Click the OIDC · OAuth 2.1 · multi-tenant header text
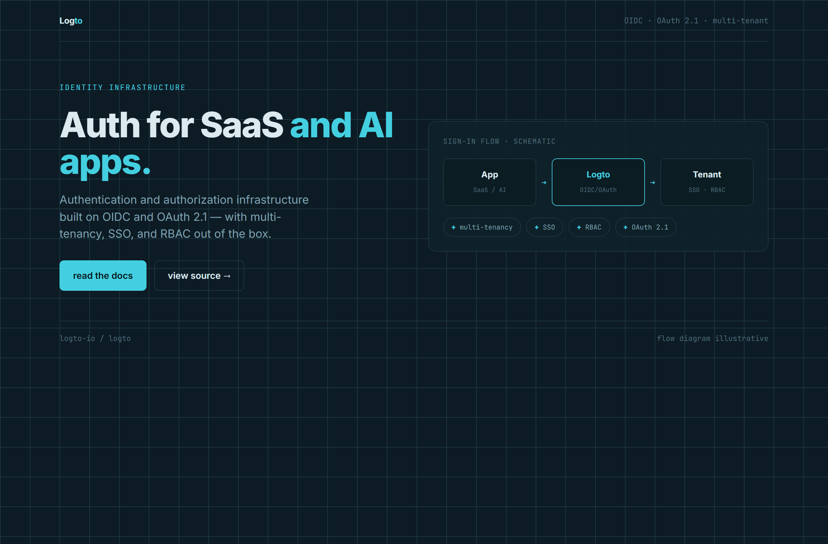Image resolution: width=828 pixels, height=544 pixels. point(696,20)
